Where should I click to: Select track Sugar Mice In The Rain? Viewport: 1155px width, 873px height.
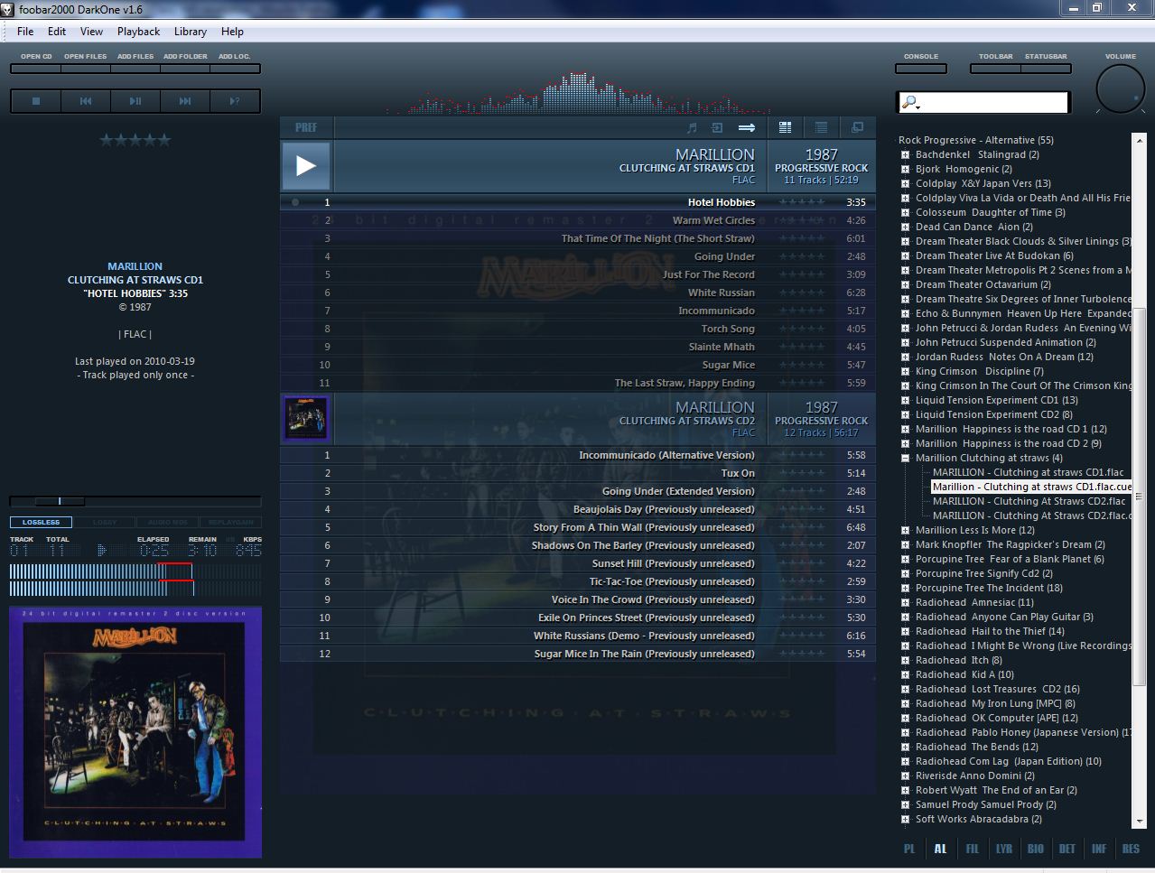tap(578, 654)
